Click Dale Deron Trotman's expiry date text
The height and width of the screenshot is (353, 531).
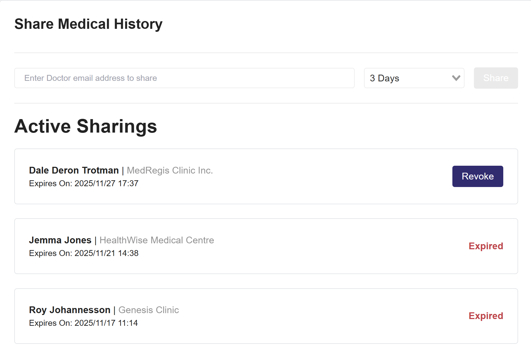pos(84,184)
